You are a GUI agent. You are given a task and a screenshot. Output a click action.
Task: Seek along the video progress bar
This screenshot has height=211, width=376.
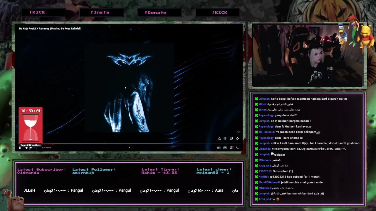click(129, 144)
